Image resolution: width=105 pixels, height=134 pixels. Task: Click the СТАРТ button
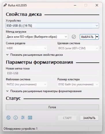pos(67,118)
